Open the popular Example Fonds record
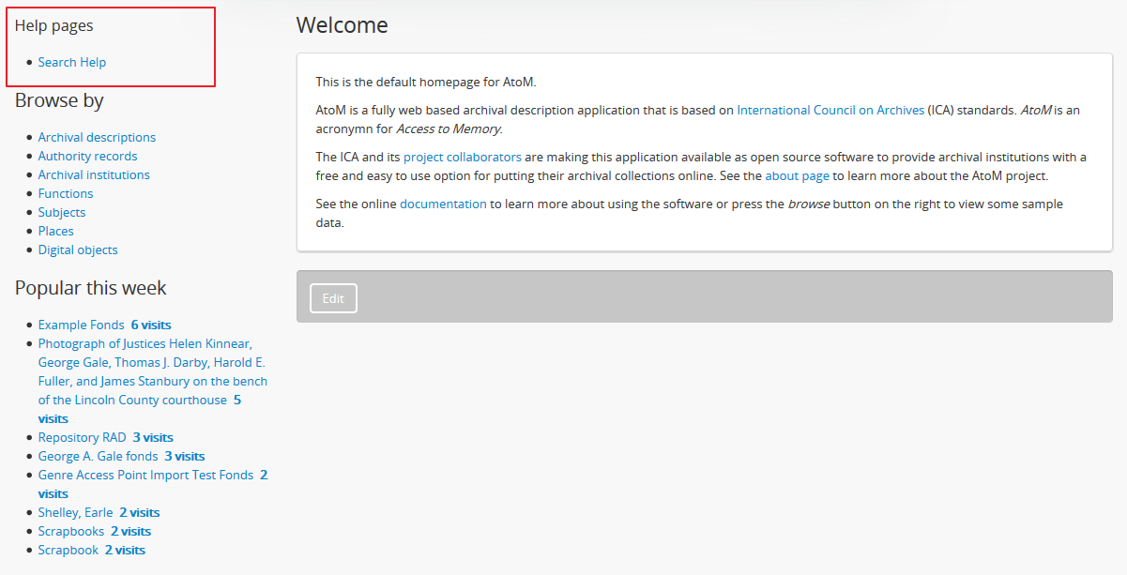Image resolution: width=1127 pixels, height=575 pixels. coord(81,325)
